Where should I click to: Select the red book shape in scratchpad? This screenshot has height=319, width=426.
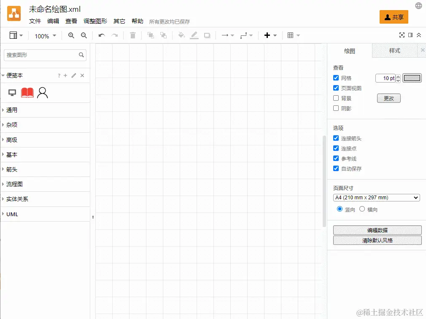(27, 93)
